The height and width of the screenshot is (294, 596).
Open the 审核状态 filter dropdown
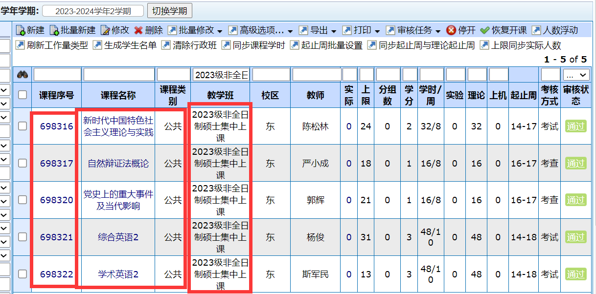click(575, 75)
